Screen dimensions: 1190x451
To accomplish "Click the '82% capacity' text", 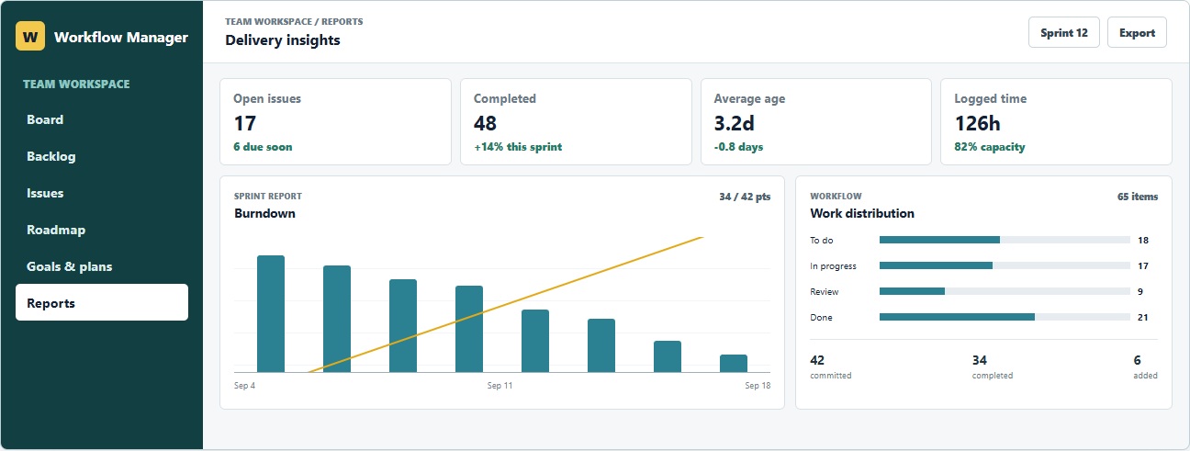I will click(990, 147).
